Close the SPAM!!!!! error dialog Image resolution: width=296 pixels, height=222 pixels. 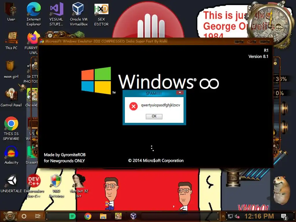180,92
